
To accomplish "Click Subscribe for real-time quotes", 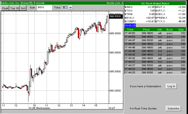I will pyautogui.click(x=173, y=108).
